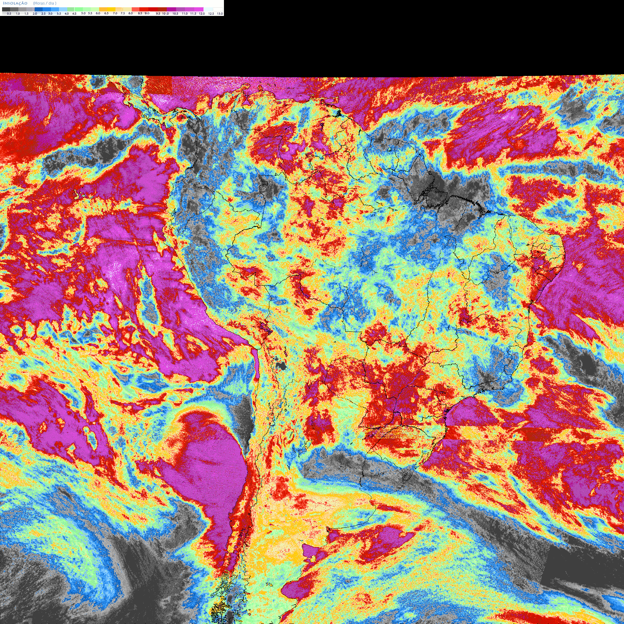
Task: Click the 7.5 legend value
Action: pyautogui.click(x=123, y=13)
